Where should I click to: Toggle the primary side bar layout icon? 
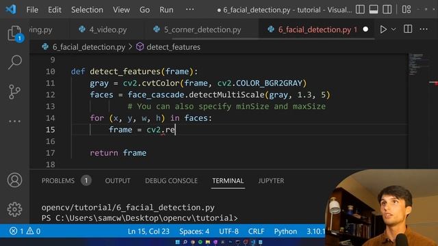point(360,10)
